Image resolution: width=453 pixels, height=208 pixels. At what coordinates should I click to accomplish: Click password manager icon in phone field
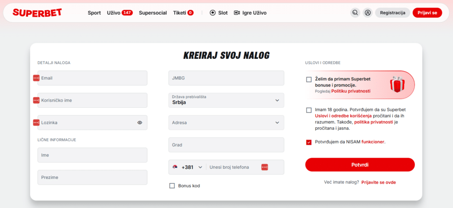265,167
